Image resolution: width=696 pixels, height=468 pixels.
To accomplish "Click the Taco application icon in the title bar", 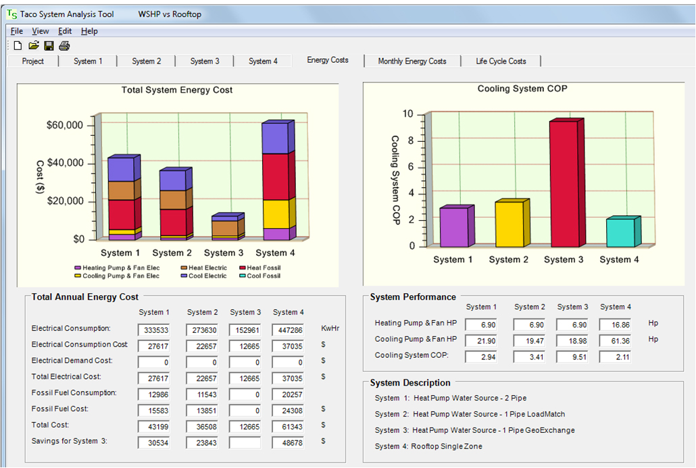I will coord(11,14).
